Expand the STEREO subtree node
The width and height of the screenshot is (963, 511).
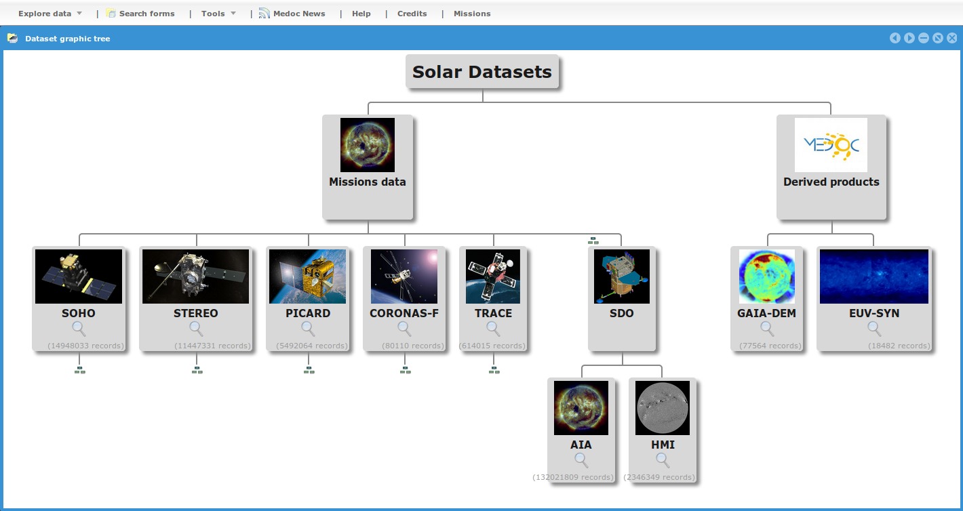pos(197,370)
